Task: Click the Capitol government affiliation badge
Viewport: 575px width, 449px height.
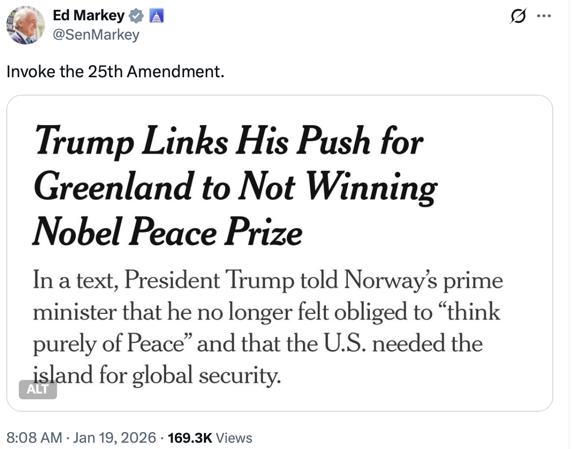Action: pyautogui.click(x=158, y=16)
